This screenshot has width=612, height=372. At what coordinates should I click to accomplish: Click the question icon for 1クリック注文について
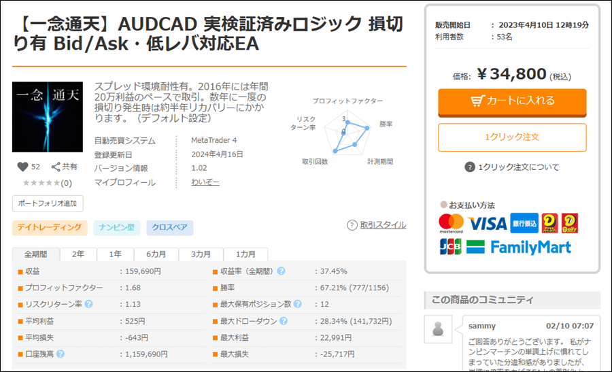469,167
